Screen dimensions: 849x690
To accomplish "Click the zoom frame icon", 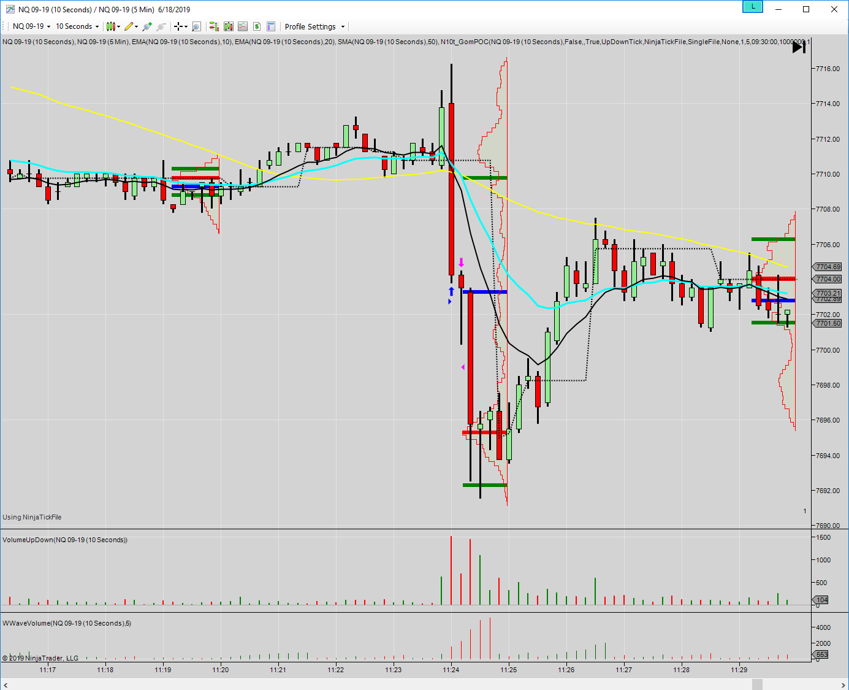I will (197, 26).
